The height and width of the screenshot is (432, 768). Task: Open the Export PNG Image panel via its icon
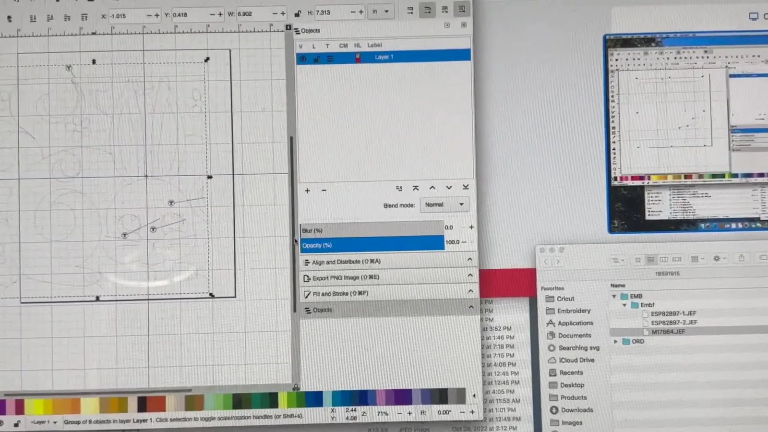tap(307, 278)
